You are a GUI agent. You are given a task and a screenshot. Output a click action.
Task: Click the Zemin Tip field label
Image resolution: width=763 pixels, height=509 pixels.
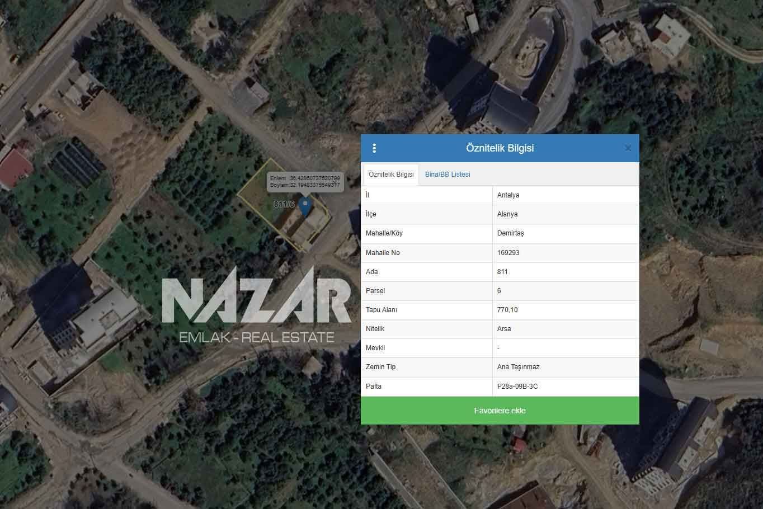380,367
